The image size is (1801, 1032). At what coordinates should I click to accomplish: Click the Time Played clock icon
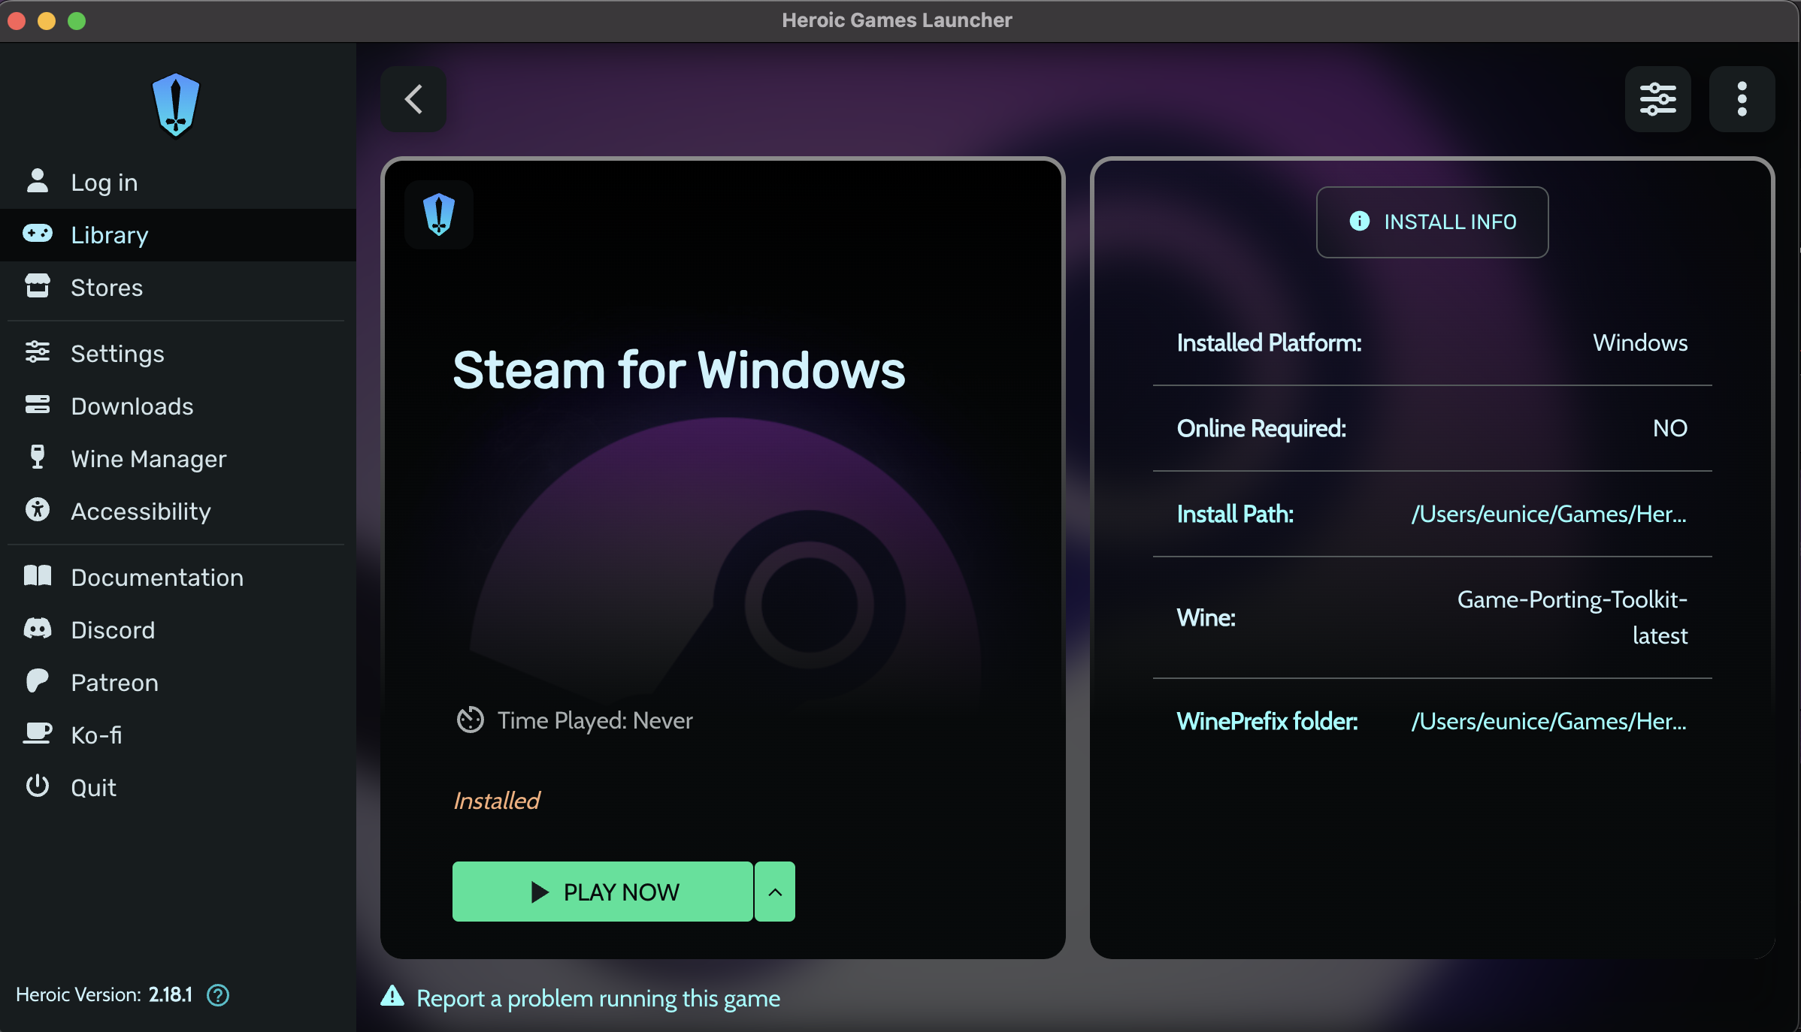click(471, 720)
